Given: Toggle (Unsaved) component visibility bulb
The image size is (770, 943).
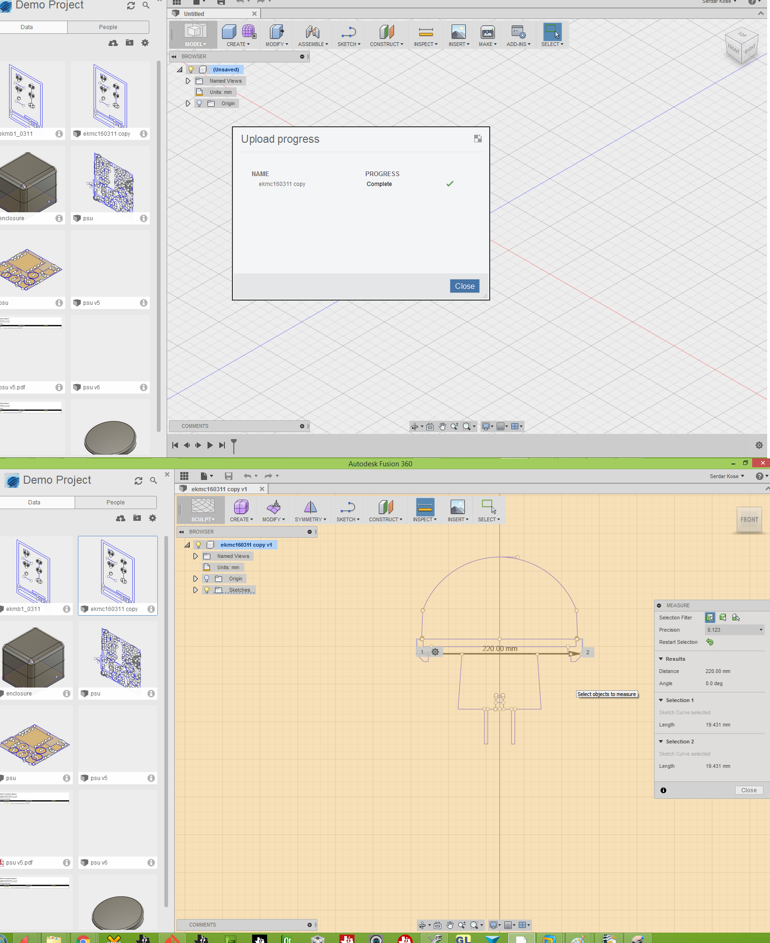Looking at the screenshot, I should 191,70.
